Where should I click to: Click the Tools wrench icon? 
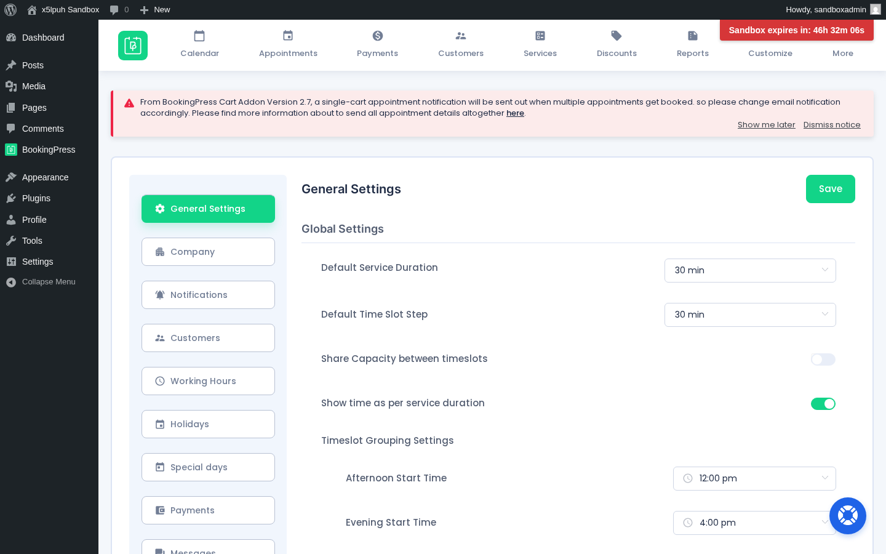coord(11,241)
